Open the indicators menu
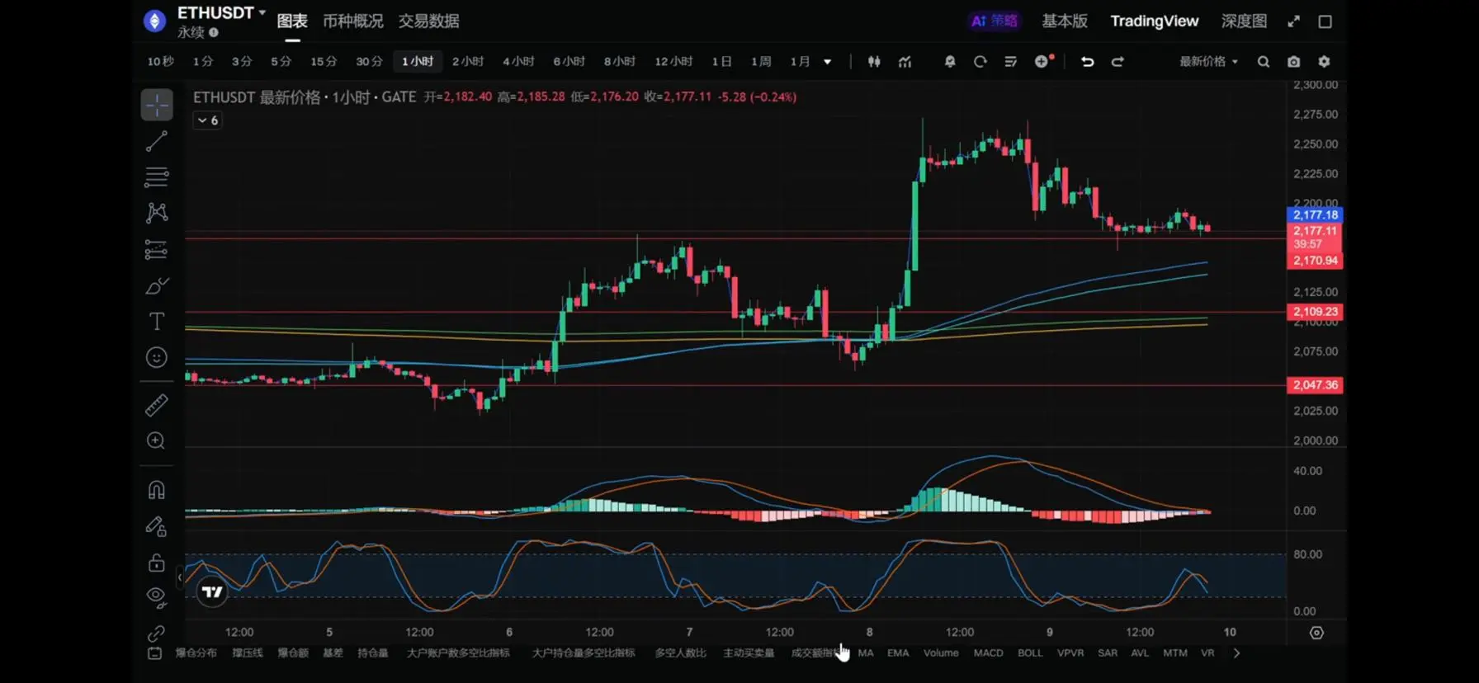Viewport: 1479px width, 683px height. [905, 62]
